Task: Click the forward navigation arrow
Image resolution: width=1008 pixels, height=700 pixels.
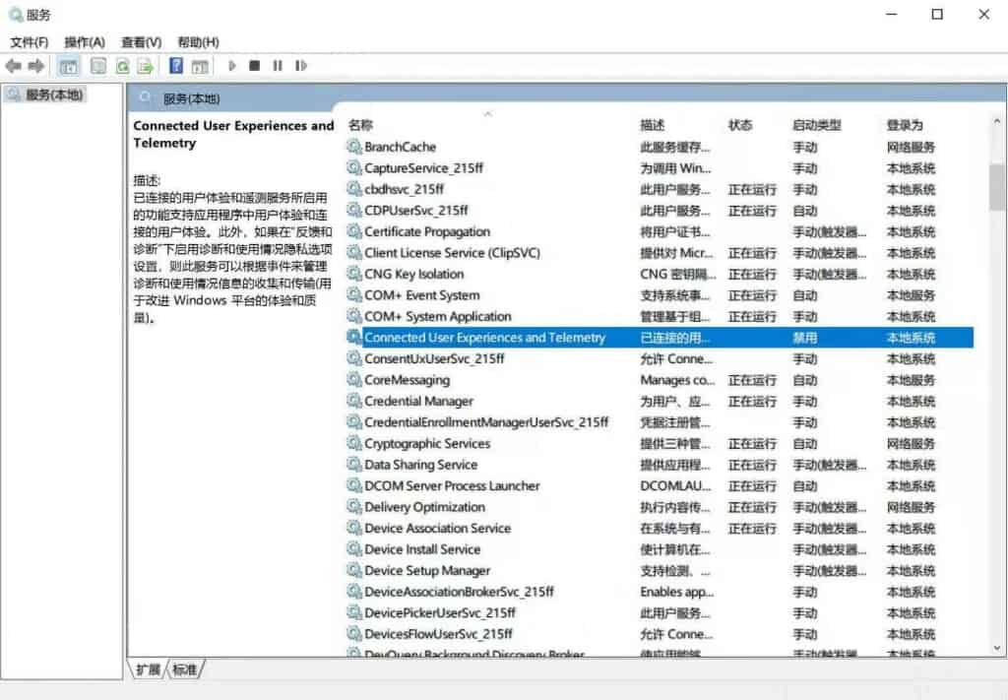Action: tap(37, 66)
